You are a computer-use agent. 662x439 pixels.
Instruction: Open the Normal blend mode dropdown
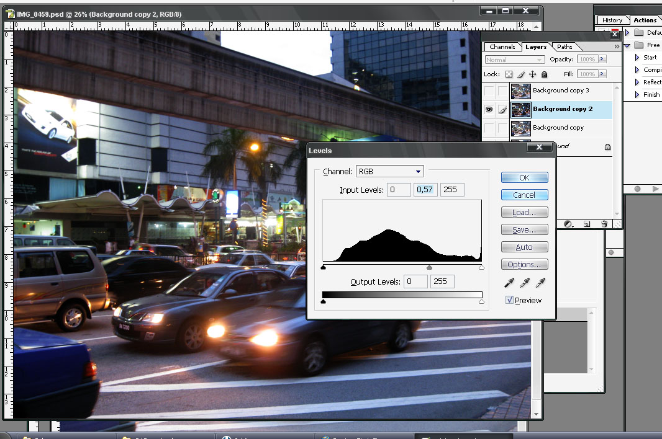coord(515,60)
